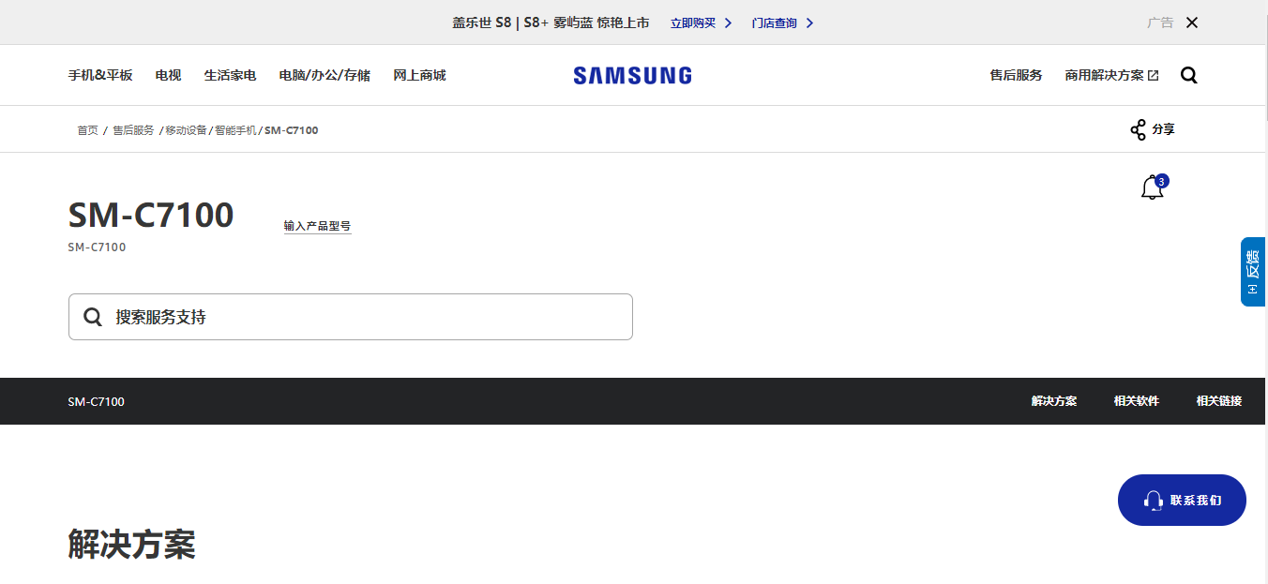Click the share icon
1268x584 pixels.
pyautogui.click(x=1138, y=129)
